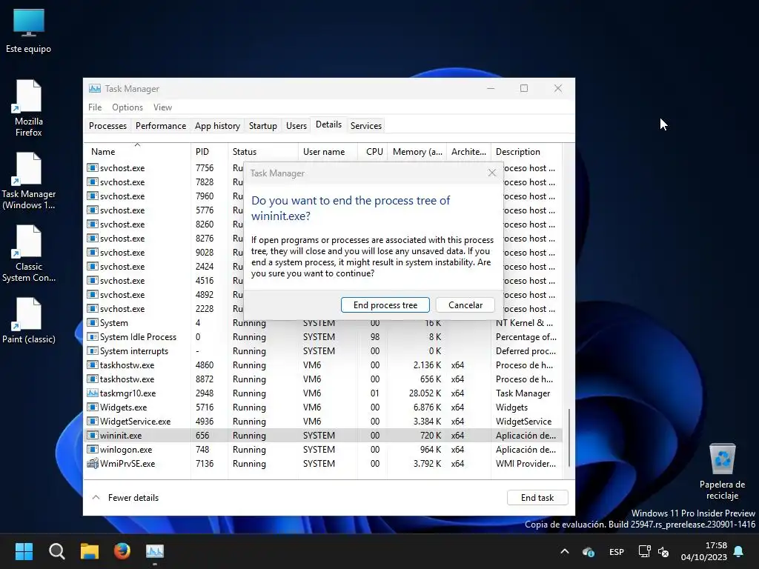
Task: Open the notification bell in tray
Action: point(739,551)
